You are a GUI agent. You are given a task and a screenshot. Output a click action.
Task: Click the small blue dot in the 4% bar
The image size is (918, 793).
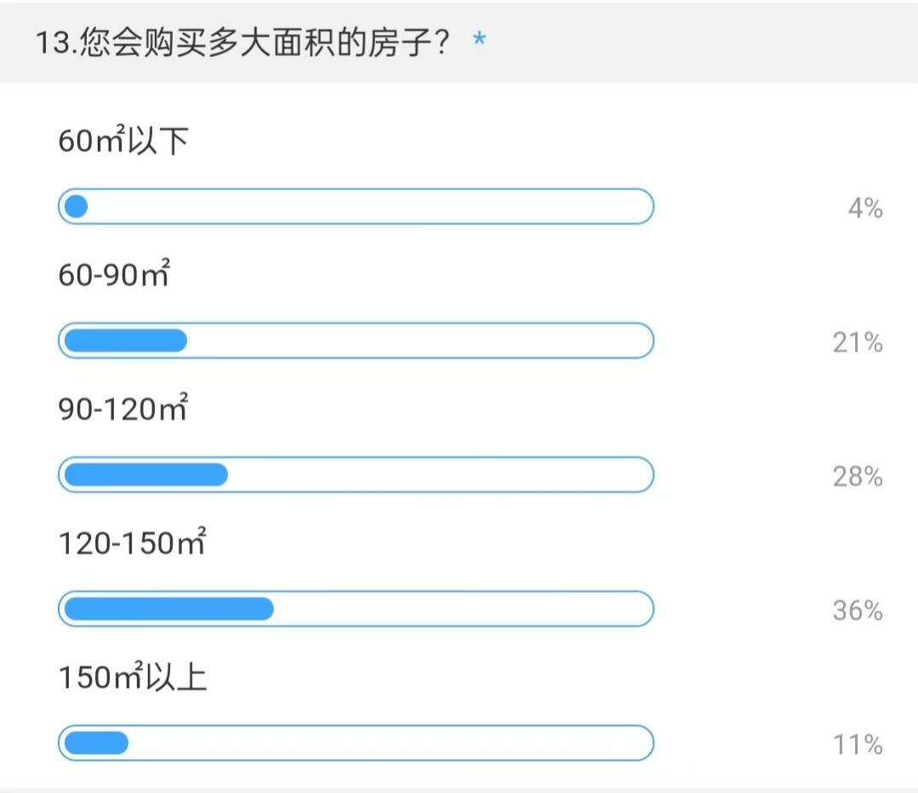pos(77,207)
